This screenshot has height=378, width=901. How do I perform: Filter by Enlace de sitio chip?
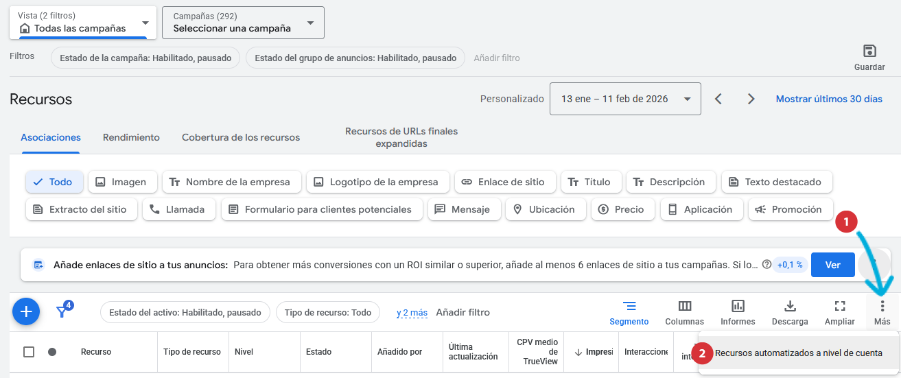[504, 182]
